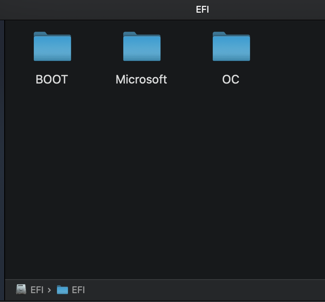Click empty title bar area right of EFI title
Image resolution: width=325 pixels, height=302 pixels.
point(274,10)
